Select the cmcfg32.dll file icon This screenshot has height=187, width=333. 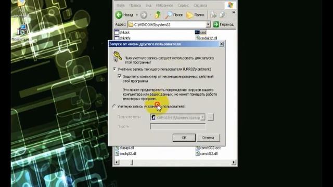coord(117,154)
